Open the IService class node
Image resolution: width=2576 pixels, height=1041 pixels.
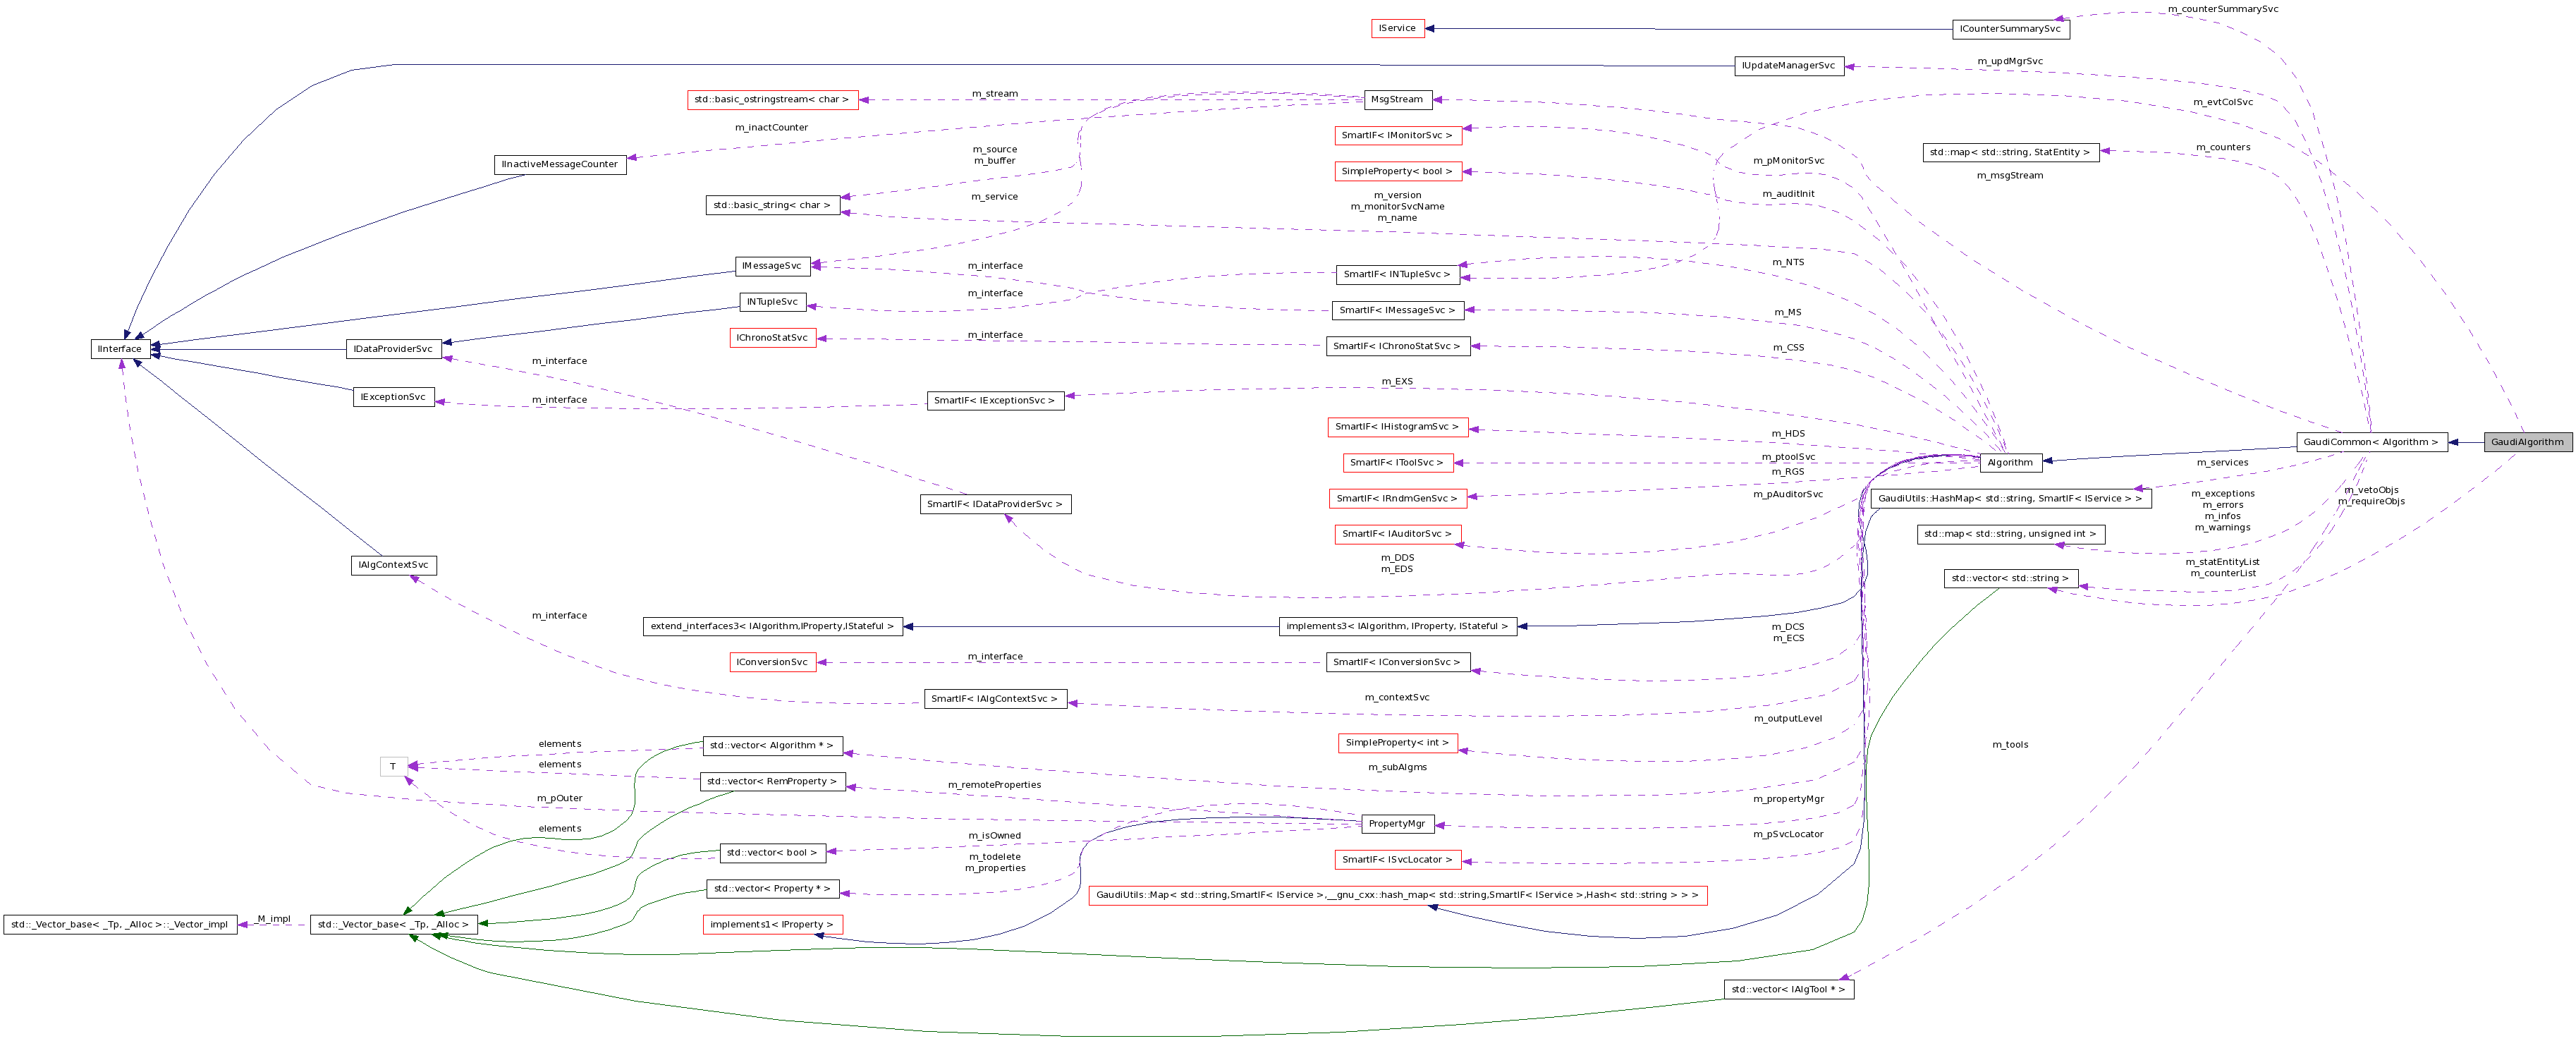click(x=1396, y=28)
